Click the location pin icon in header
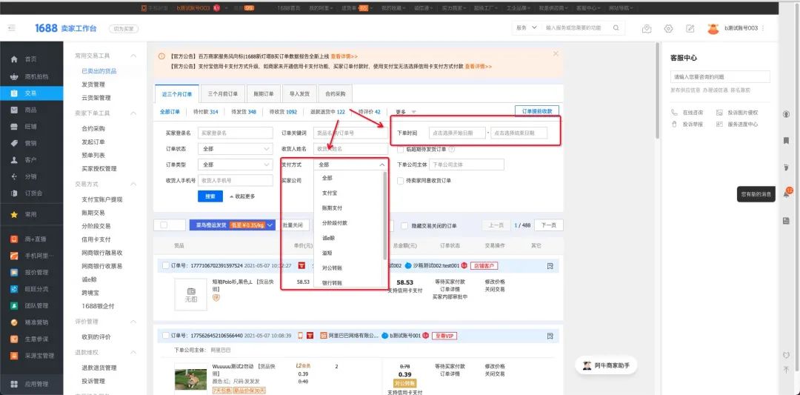The height and width of the screenshot is (395, 800). (647, 29)
